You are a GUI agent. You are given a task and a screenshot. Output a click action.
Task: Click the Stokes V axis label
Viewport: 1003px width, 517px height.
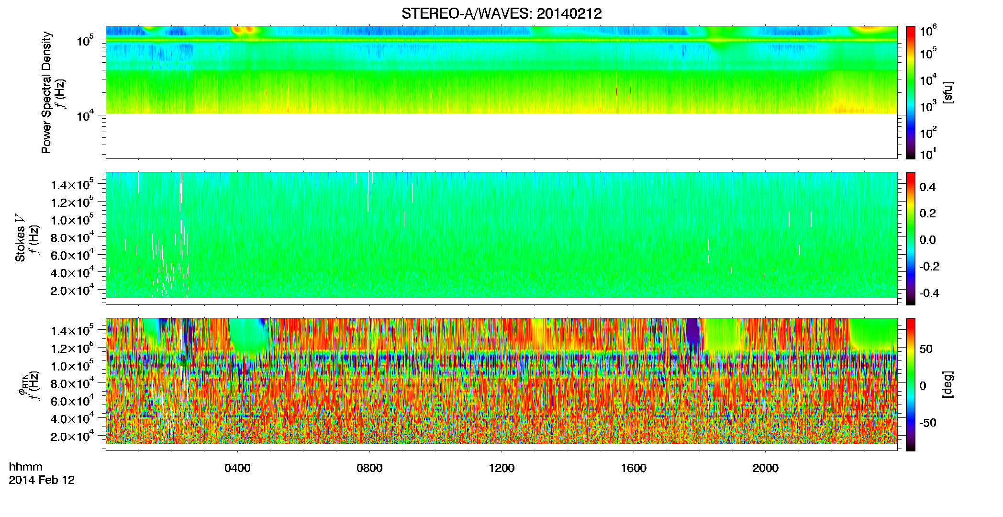pos(20,237)
